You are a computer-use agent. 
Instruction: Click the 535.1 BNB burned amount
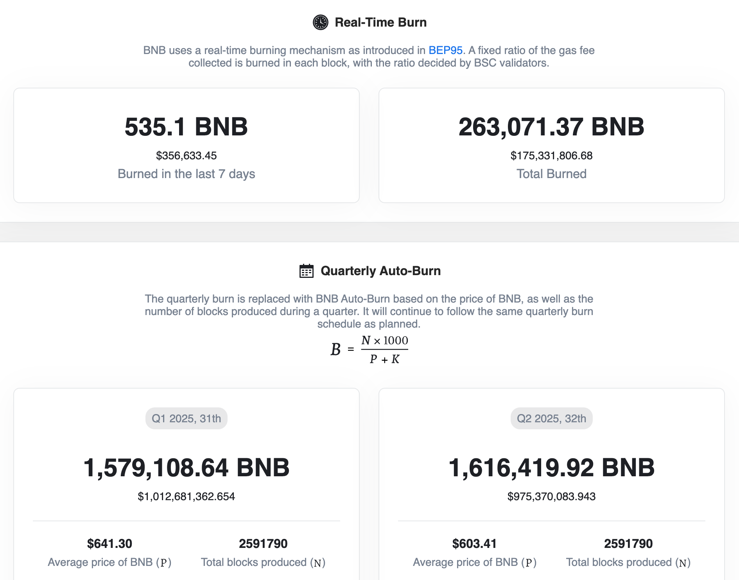(186, 127)
